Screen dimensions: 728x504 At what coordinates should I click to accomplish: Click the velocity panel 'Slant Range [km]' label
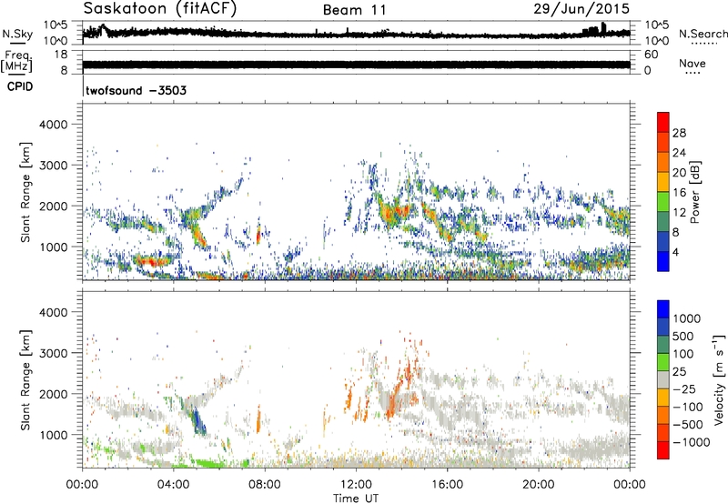pyautogui.click(x=25, y=379)
